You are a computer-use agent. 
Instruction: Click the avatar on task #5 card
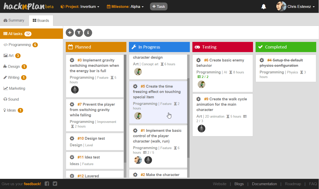click(x=138, y=116)
